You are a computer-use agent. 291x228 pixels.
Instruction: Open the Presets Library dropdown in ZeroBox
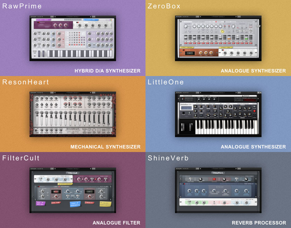(218, 17)
